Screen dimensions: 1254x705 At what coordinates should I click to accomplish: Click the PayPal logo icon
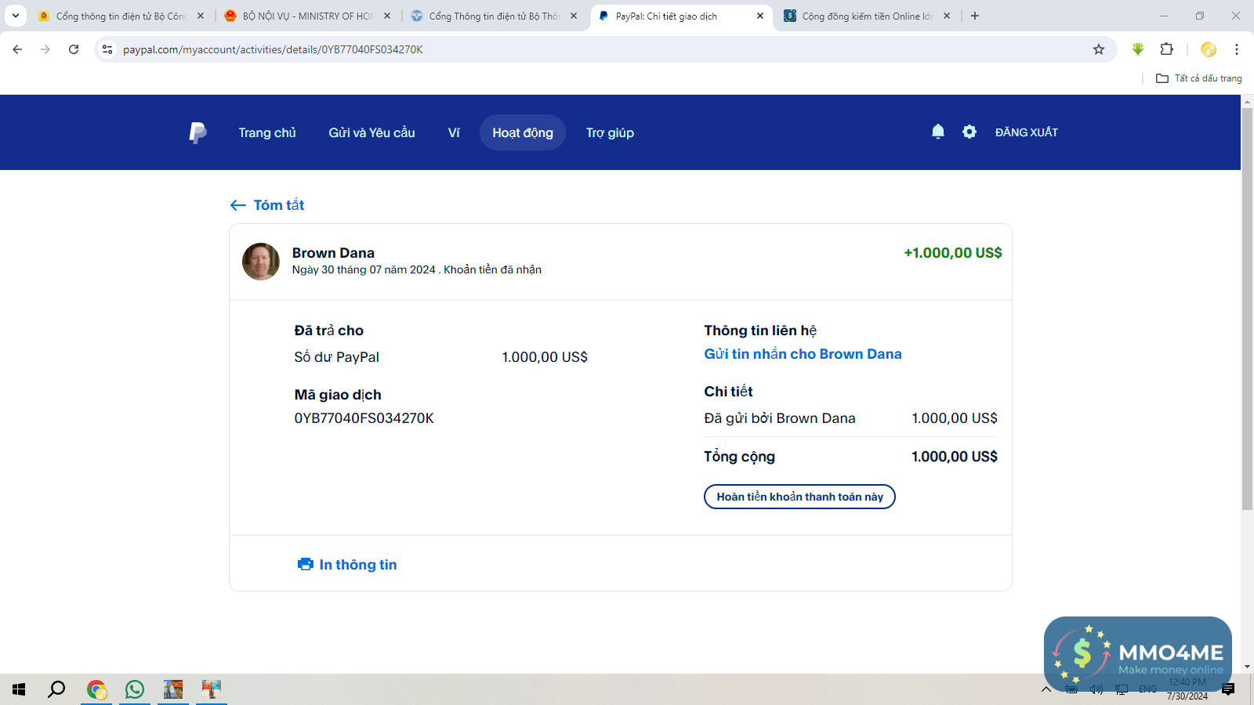point(198,132)
